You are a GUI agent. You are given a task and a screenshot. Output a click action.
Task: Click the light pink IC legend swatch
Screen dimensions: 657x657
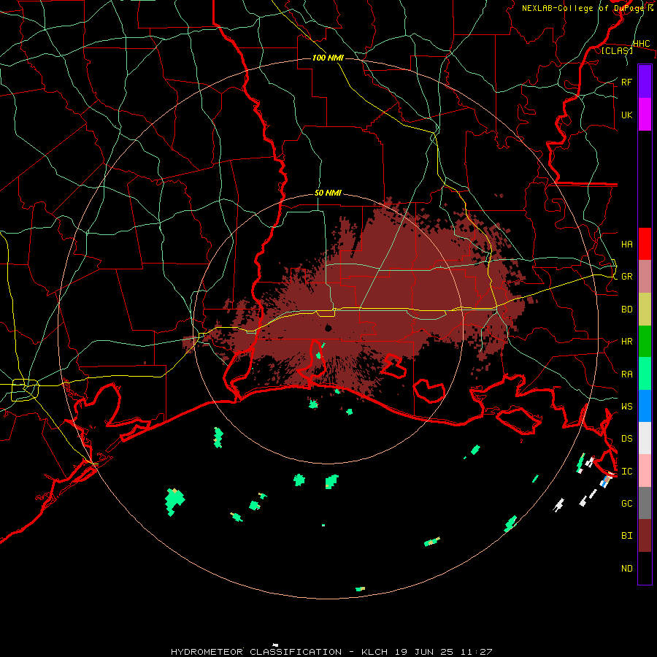645,471
